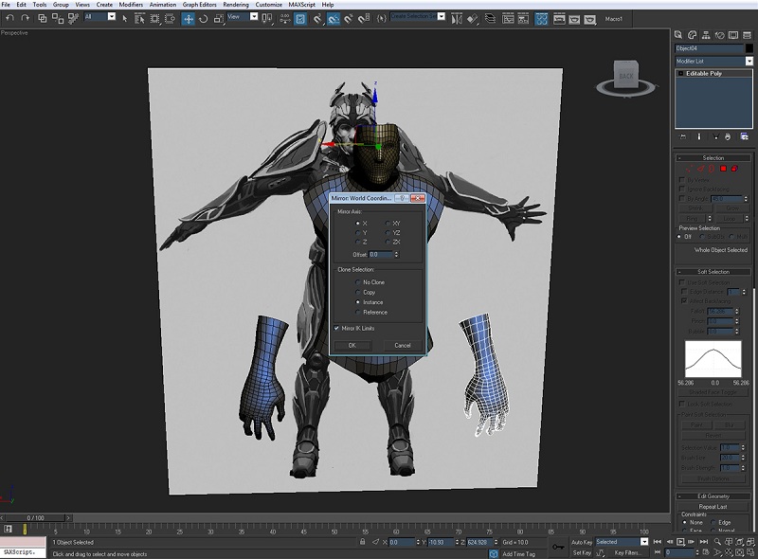The height and width of the screenshot is (559, 758).
Task: Open the Selected key filter dropdown
Action: pyautogui.click(x=645, y=542)
